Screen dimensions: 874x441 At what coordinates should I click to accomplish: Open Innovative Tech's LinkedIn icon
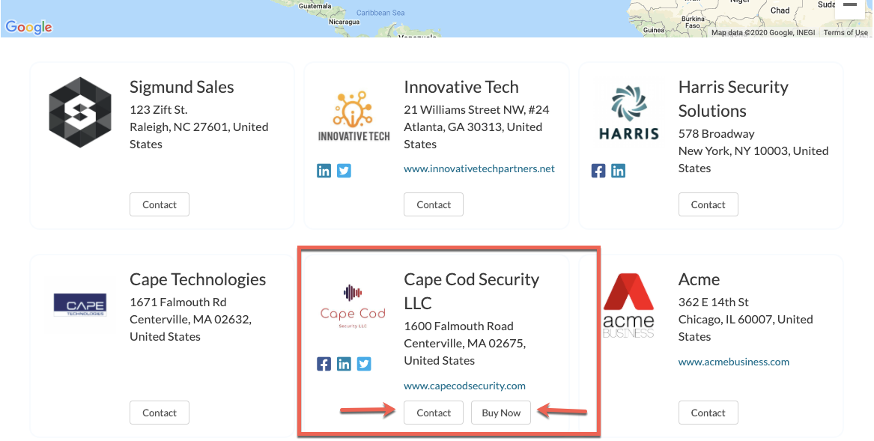coord(324,171)
